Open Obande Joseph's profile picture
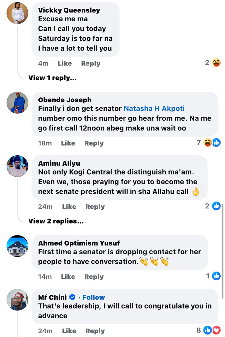 coord(17,103)
